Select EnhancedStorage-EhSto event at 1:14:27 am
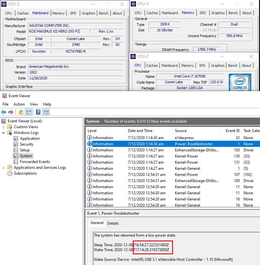 tap(173, 150)
